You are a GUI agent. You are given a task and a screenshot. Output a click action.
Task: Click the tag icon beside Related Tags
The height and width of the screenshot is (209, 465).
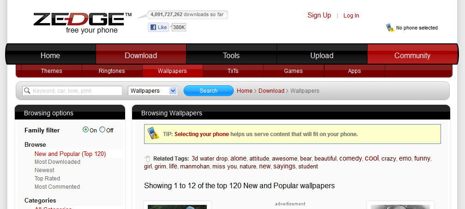pos(147,159)
